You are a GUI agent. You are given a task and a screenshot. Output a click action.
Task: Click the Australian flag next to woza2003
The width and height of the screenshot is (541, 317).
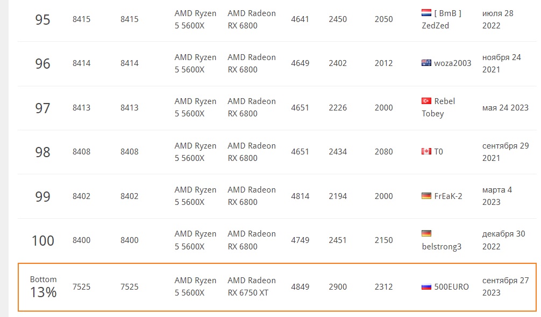pyautogui.click(x=426, y=63)
